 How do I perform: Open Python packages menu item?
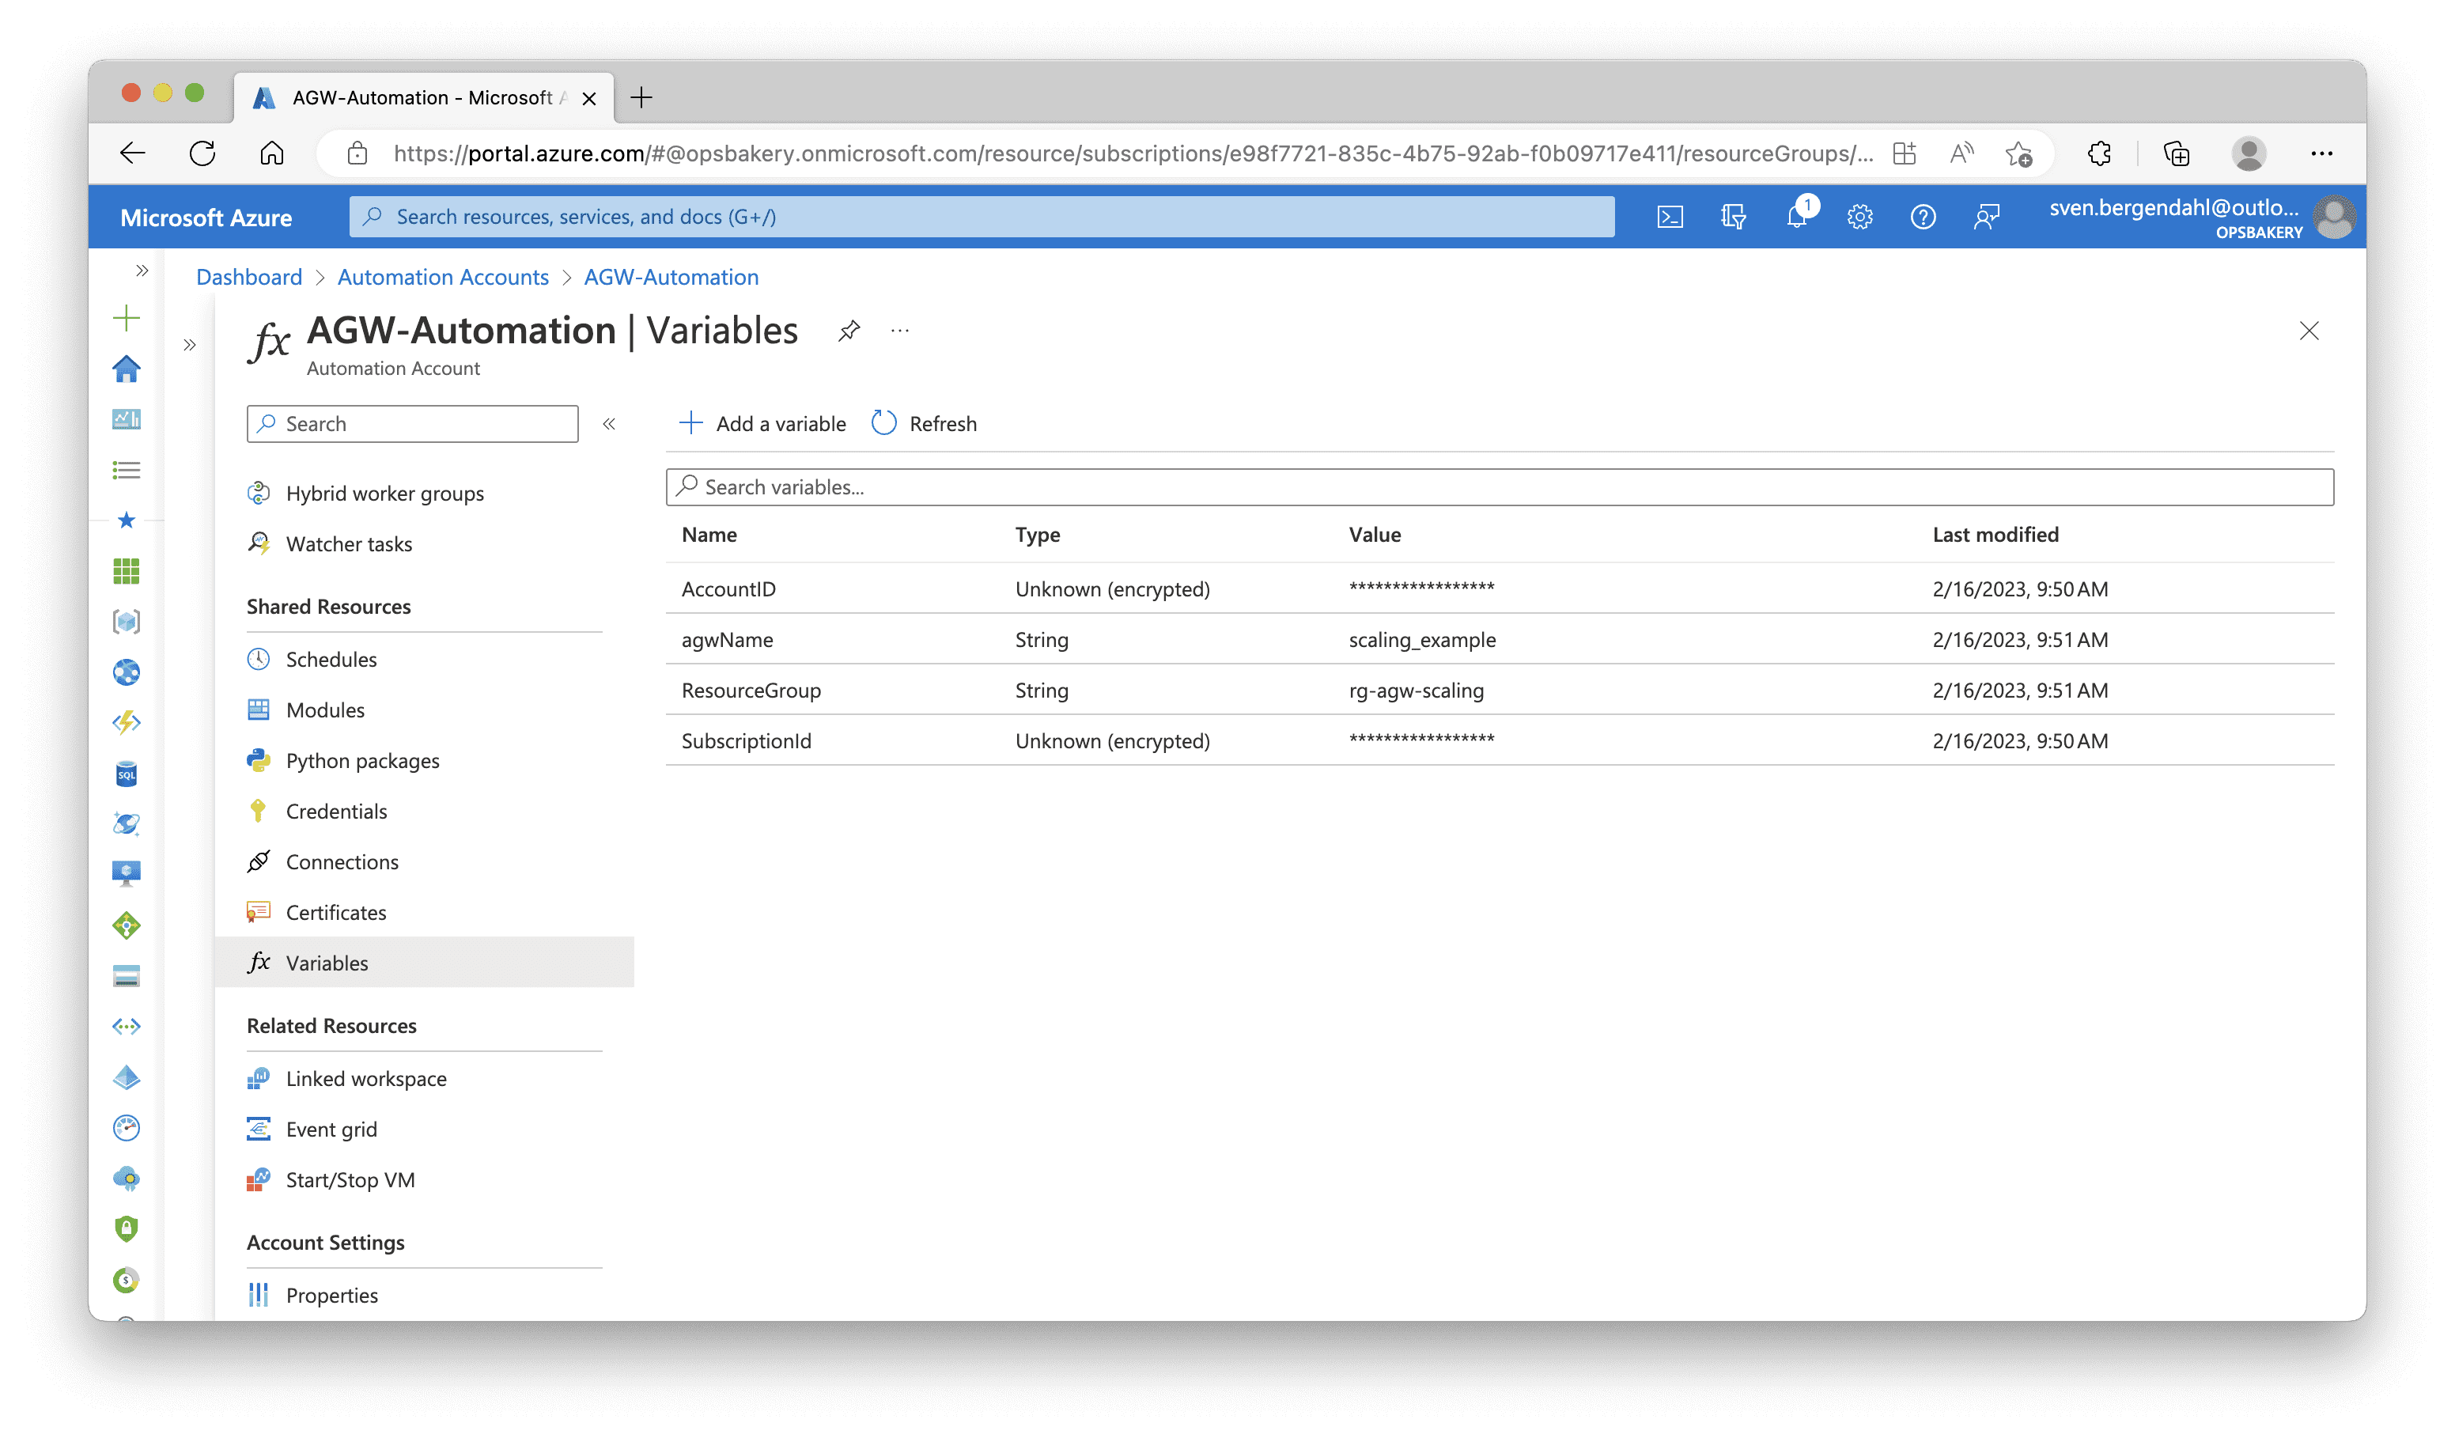tap(362, 761)
